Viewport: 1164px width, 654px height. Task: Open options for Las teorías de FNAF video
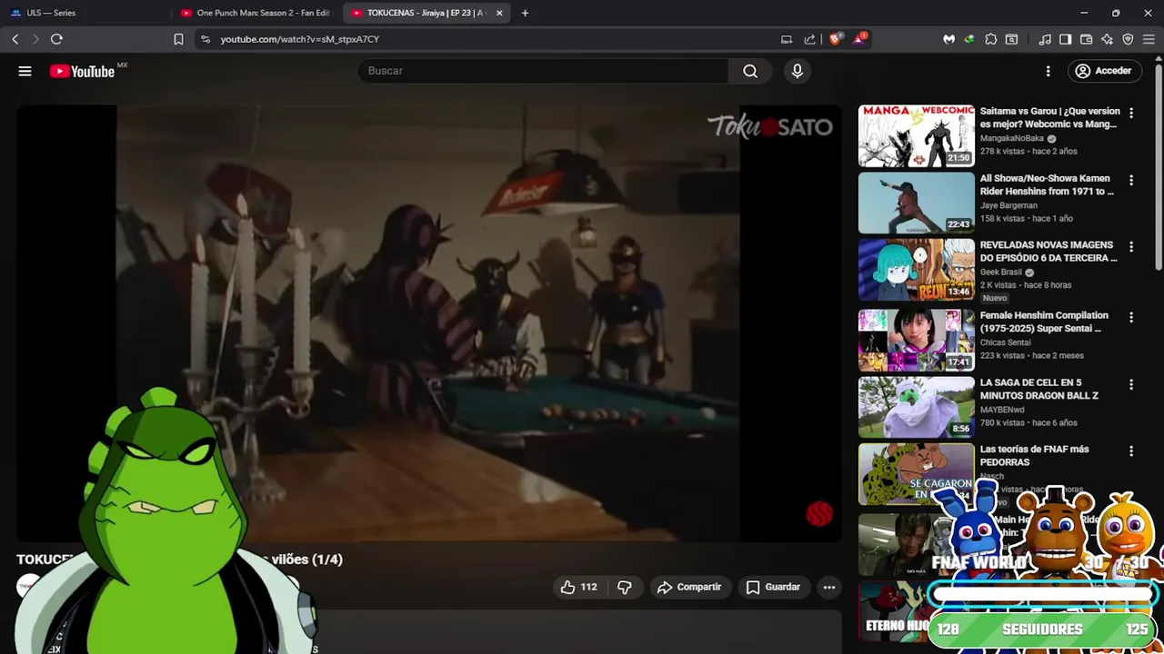point(1131,451)
